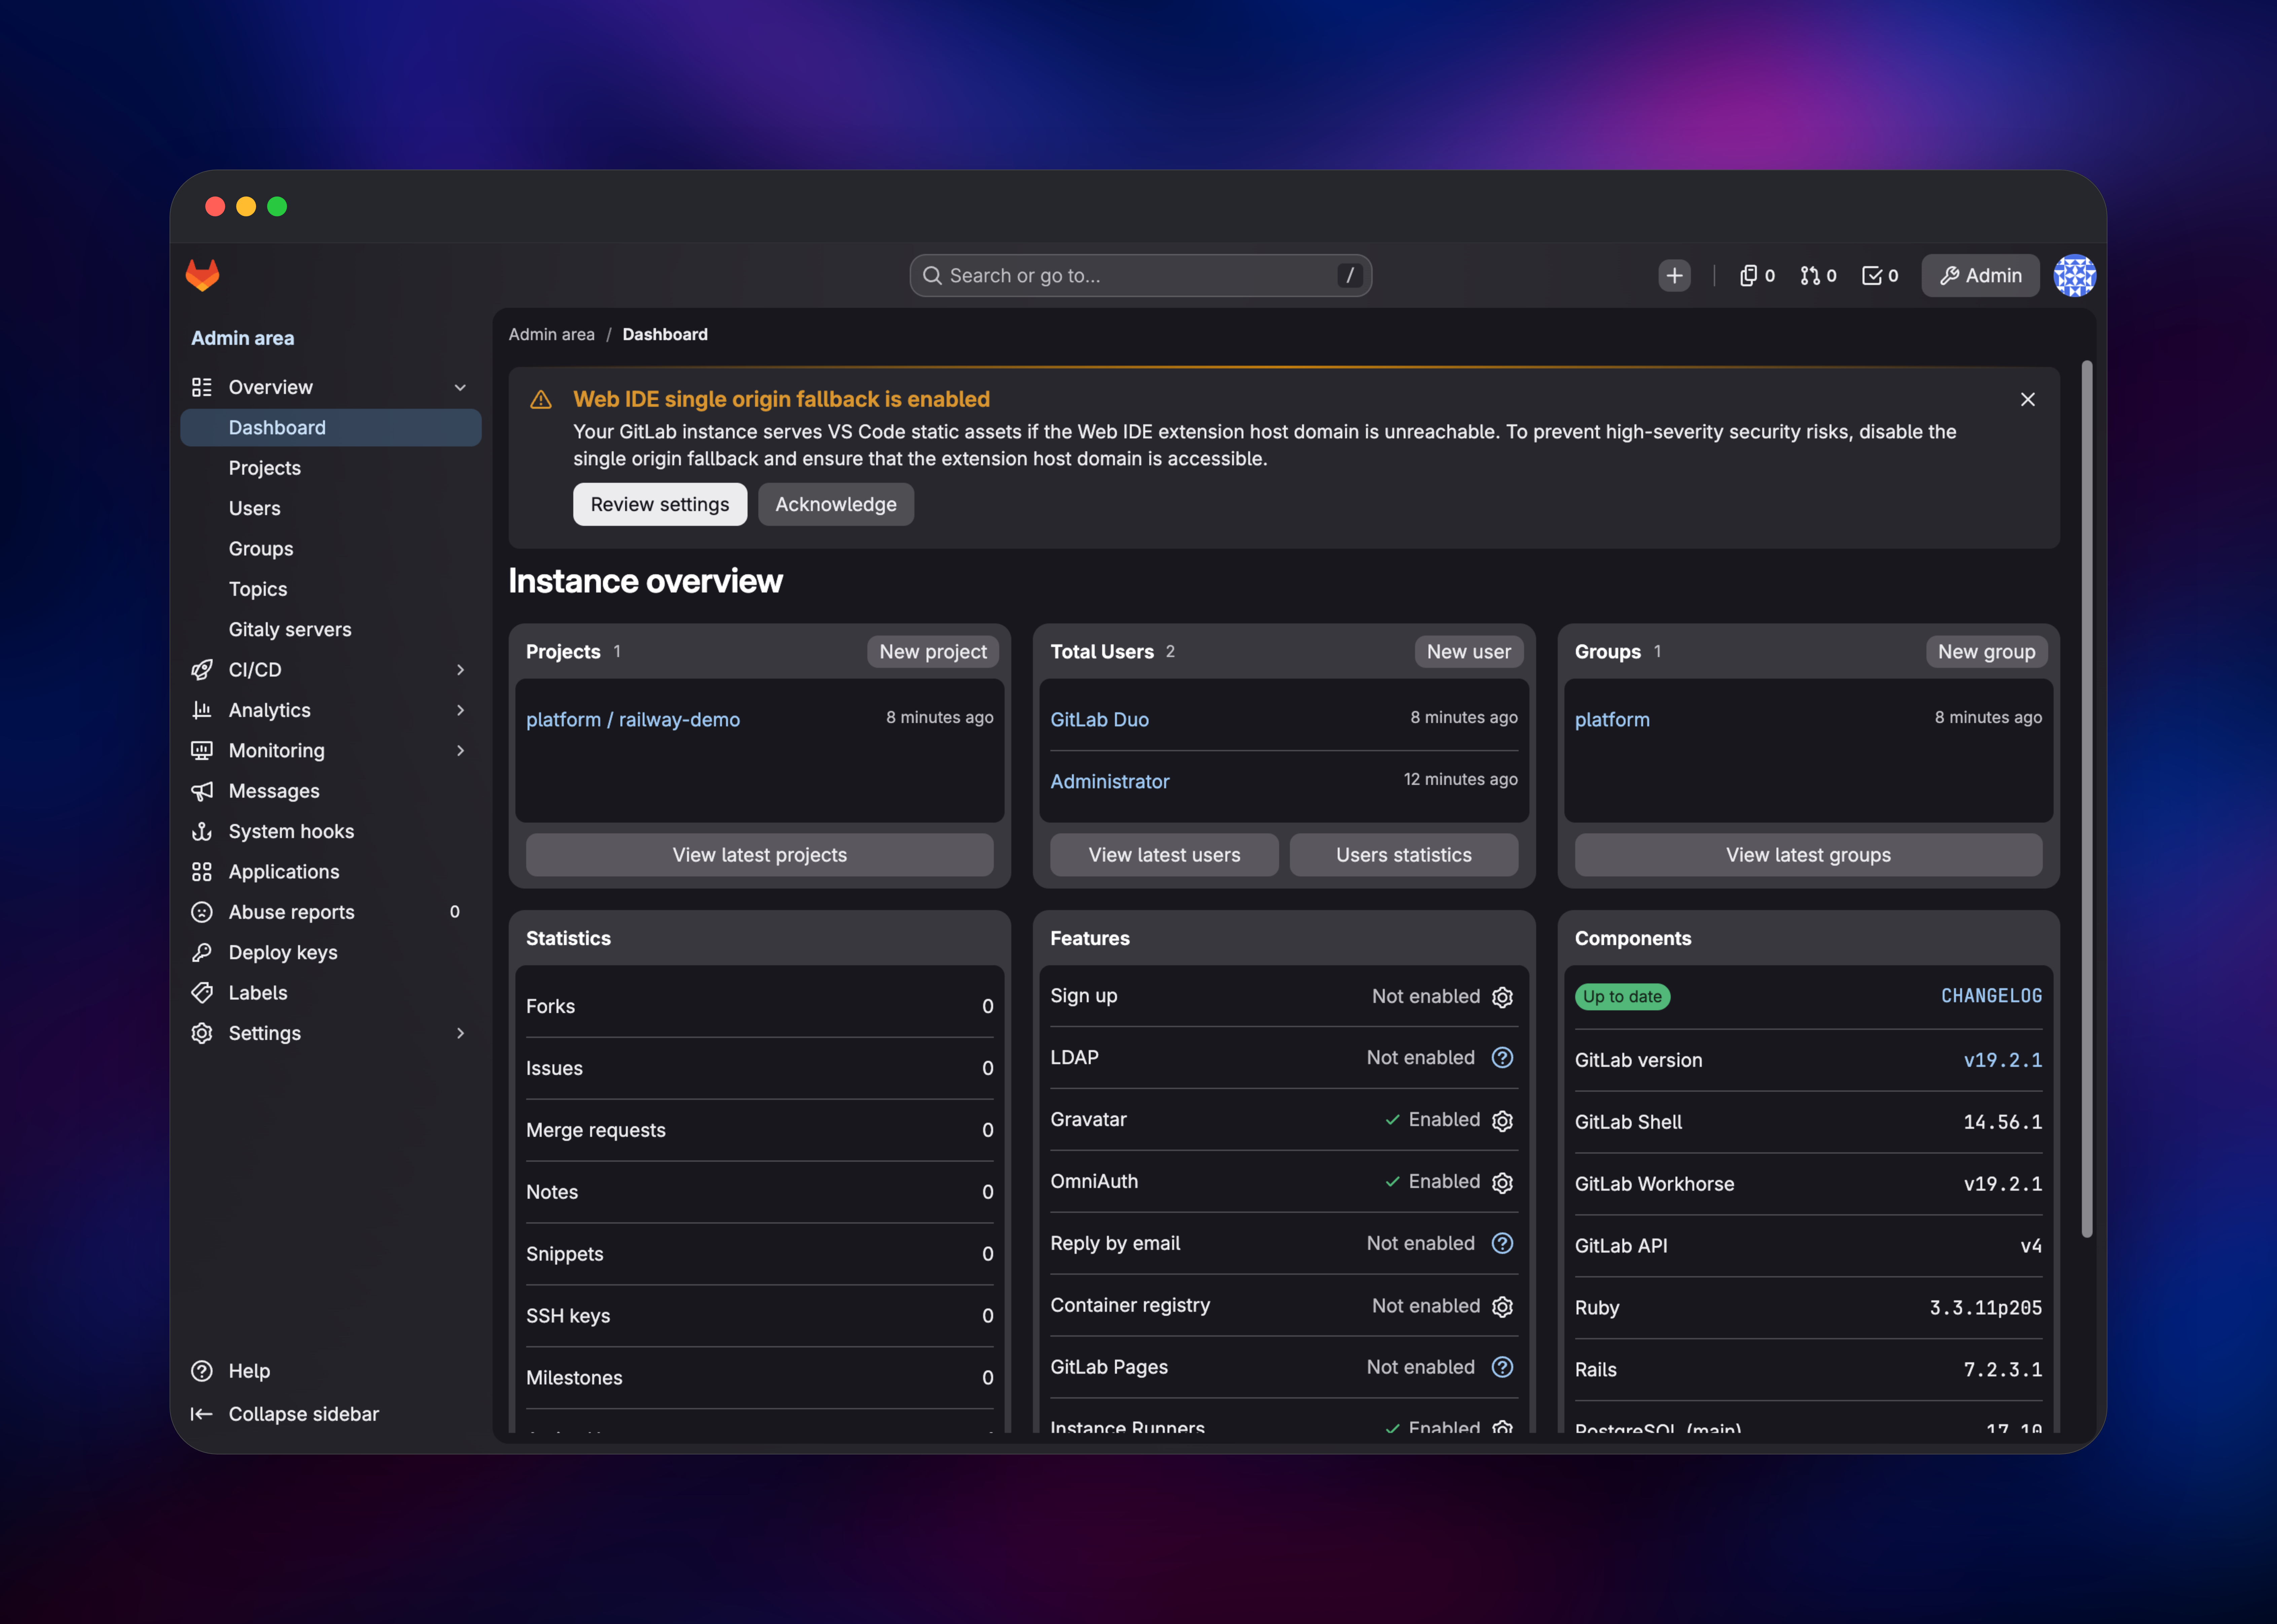This screenshot has height=1624, width=2277.
Task: Select Dashboard in the sidebar
Action: coord(331,428)
